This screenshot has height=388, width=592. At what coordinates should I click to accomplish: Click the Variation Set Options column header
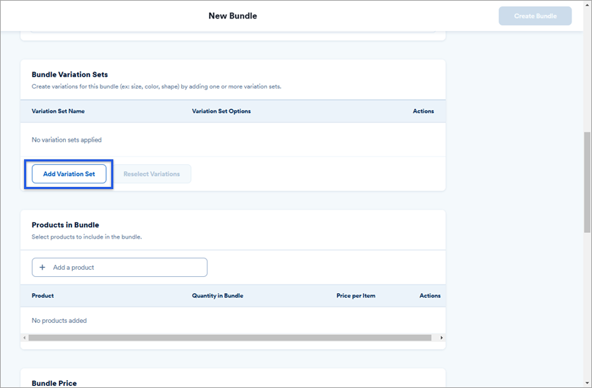(221, 111)
